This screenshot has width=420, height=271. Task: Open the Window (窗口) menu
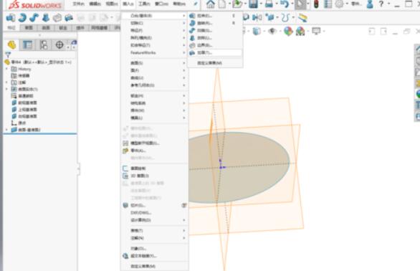(161, 4)
